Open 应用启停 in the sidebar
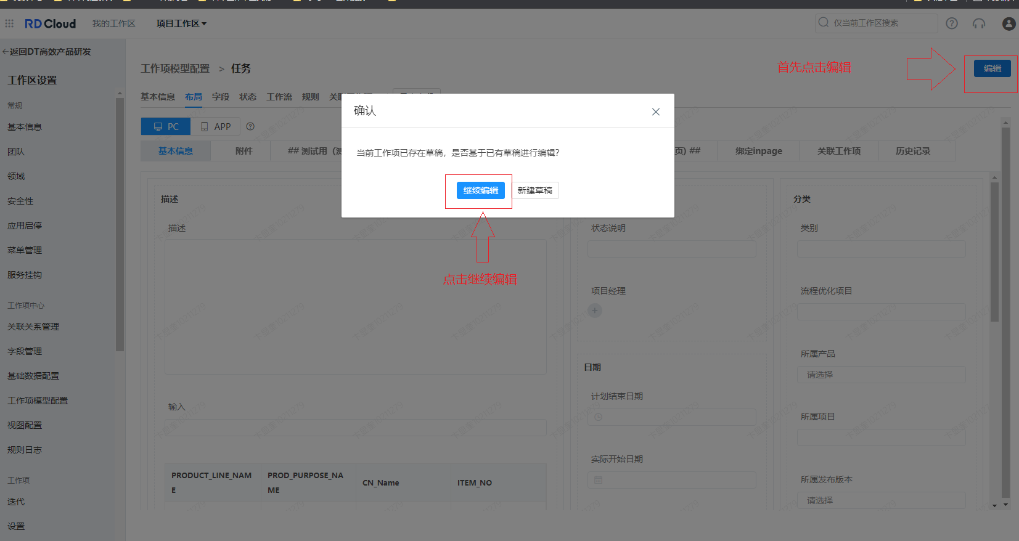The width and height of the screenshot is (1019, 541). (x=25, y=226)
